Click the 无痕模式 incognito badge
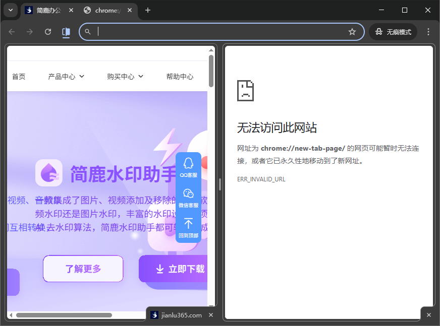The image size is (440, 326). click(x=393, y=31)
